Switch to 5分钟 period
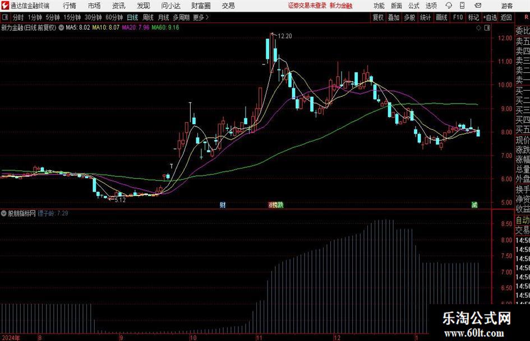 click(x=52, y=17)
